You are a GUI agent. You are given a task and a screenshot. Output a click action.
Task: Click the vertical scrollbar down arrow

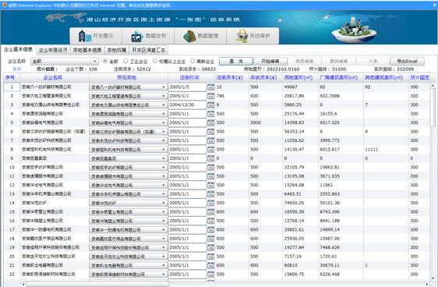click(x=433, y=278)
